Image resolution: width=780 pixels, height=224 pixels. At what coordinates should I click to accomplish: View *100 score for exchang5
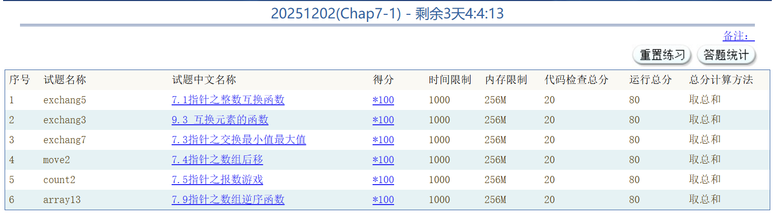click(x=383, y=100)
